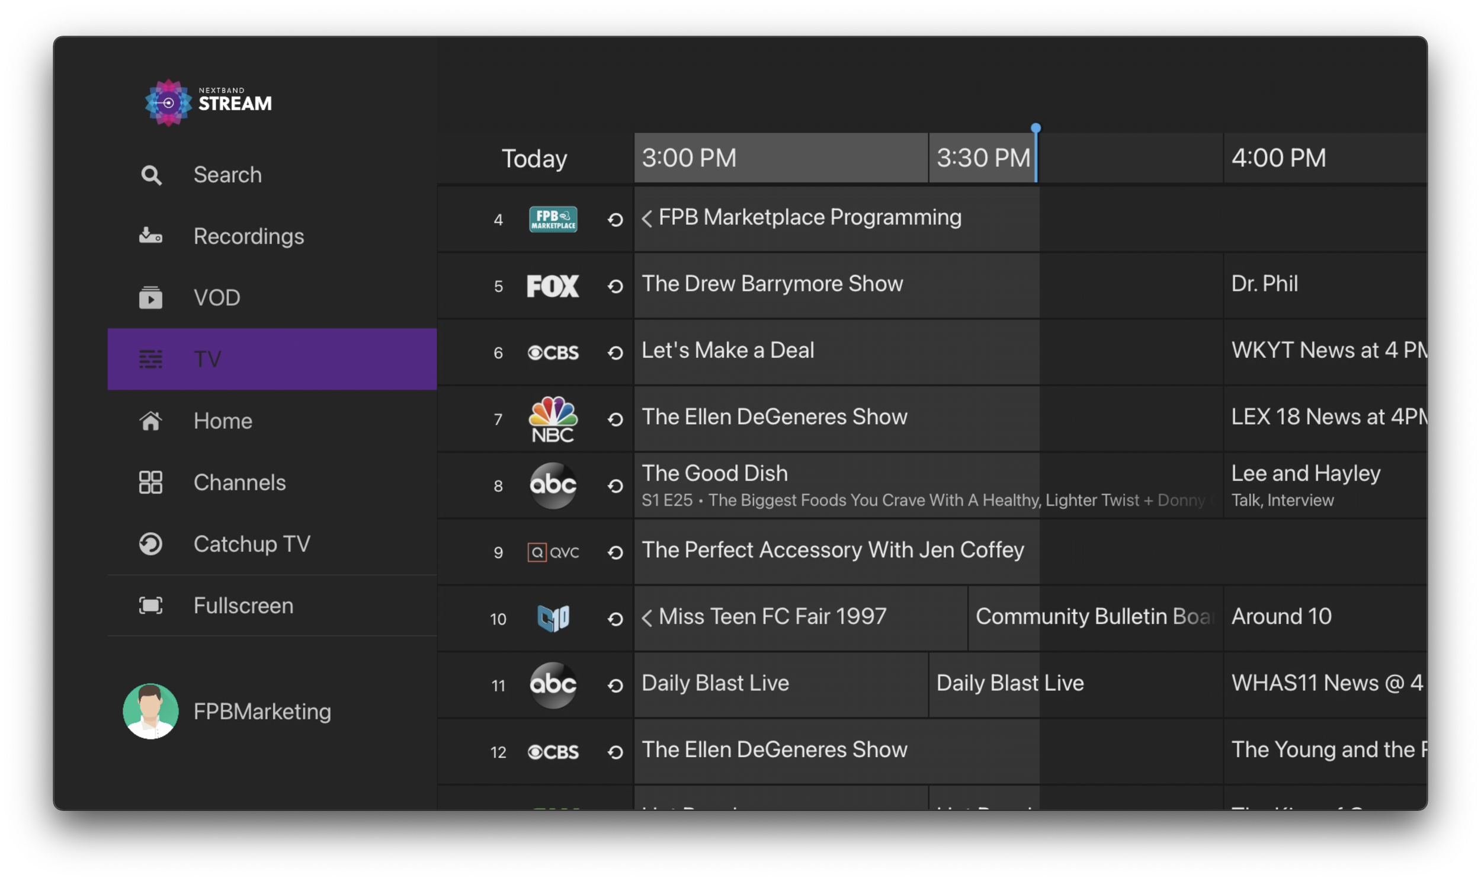Open Recordings from the sidebar

248,236
